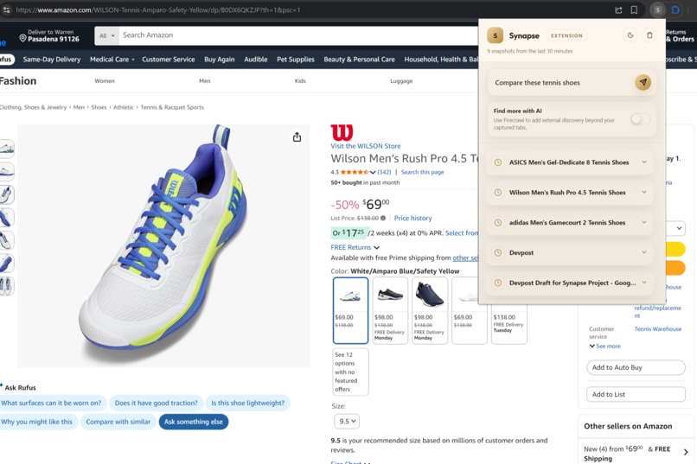Open Same-Day Delivery nav item

tap(52, 60)
